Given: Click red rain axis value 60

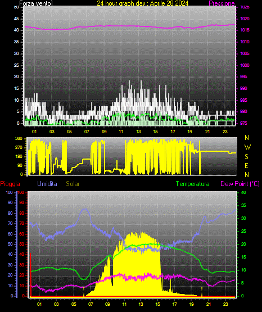Looking at the screenshot, I should 22,234.
